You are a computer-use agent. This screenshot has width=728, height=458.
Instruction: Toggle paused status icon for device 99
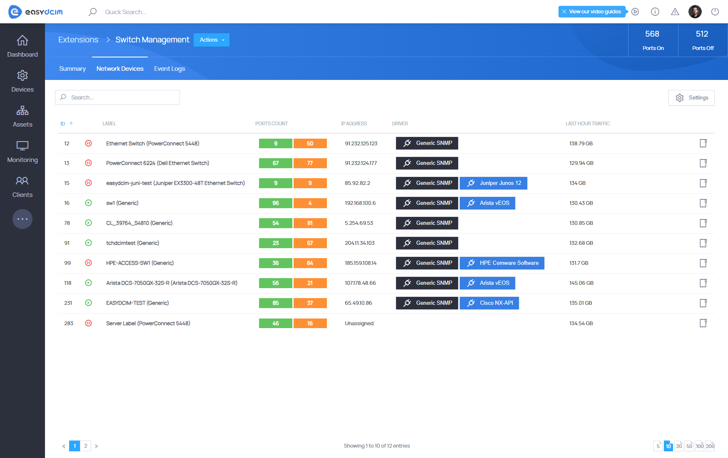(x=88, y=263)
